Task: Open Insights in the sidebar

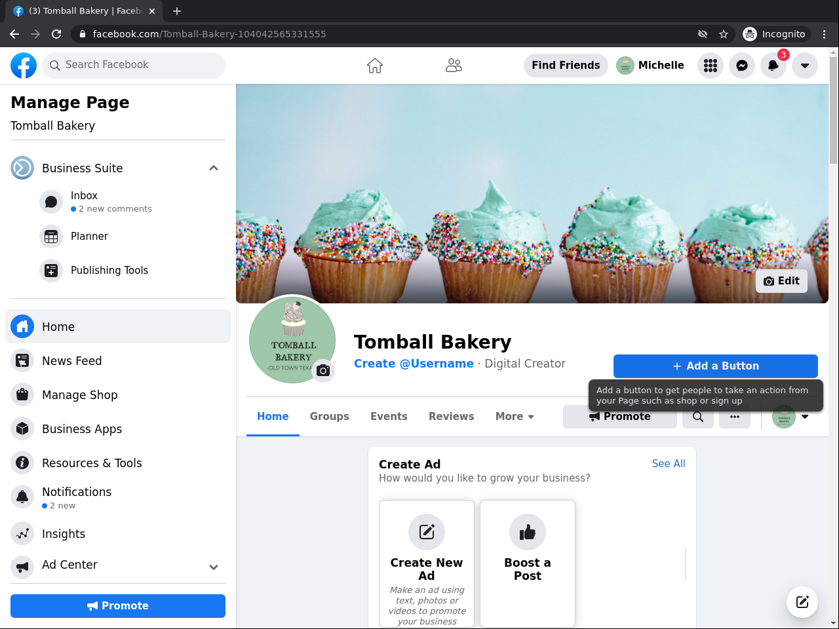Action: pyautogui.click(x=118, y=533)
